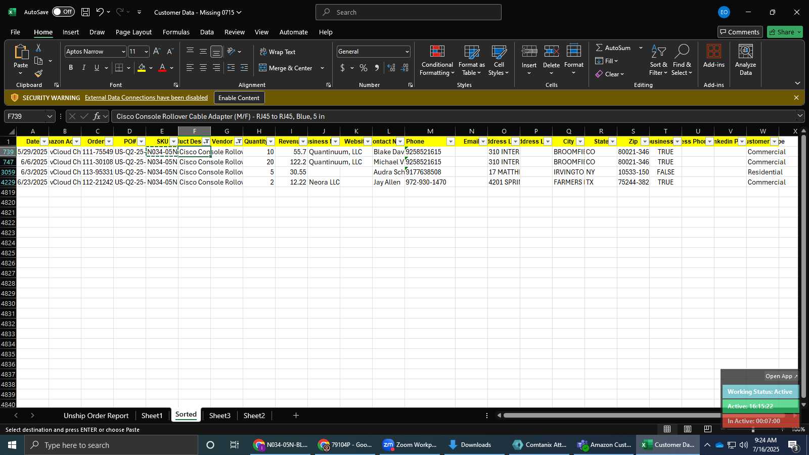Viewport: 809px width, 455px height.
Task: Click the Cut scissors icon
Action: (x=38, y=48)
